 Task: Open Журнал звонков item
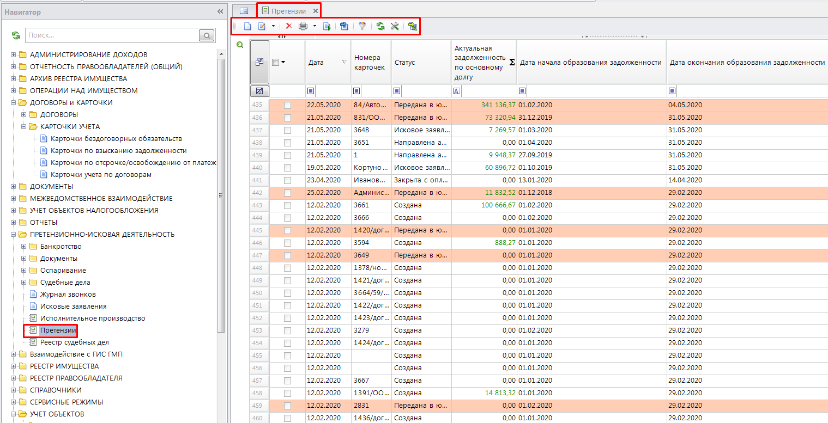click(68, 295)
